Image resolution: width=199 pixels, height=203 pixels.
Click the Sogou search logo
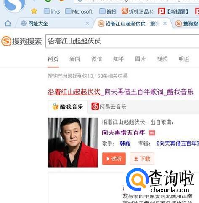(21, 41)
